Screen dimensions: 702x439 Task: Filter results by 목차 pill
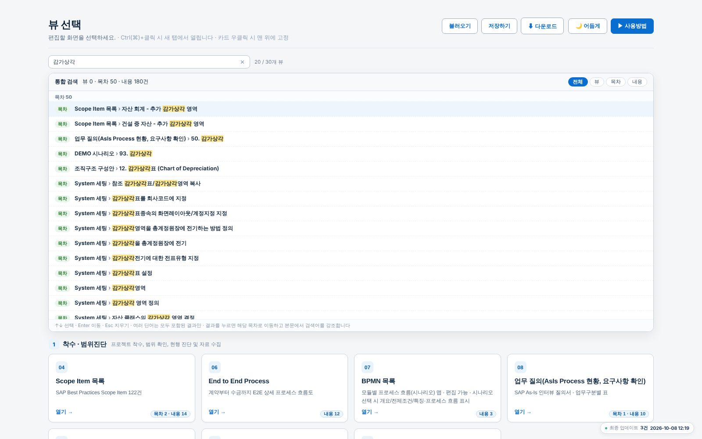[x=616, y=82]
